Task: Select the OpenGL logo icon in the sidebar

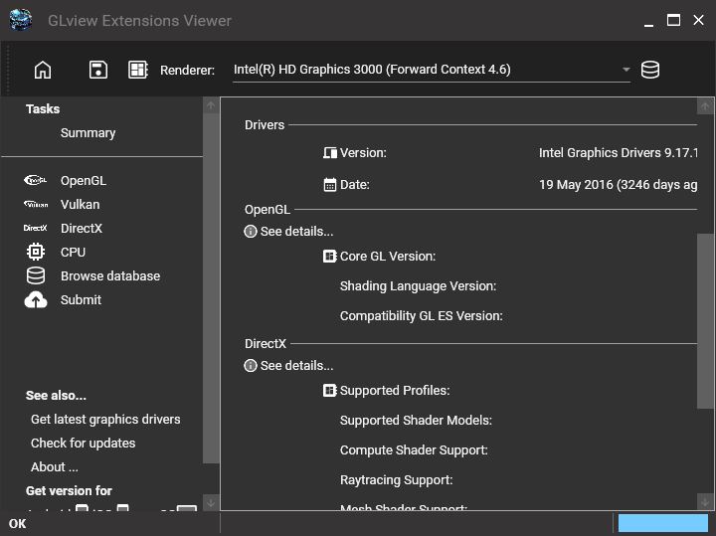Action: click(x=35, y=180)
